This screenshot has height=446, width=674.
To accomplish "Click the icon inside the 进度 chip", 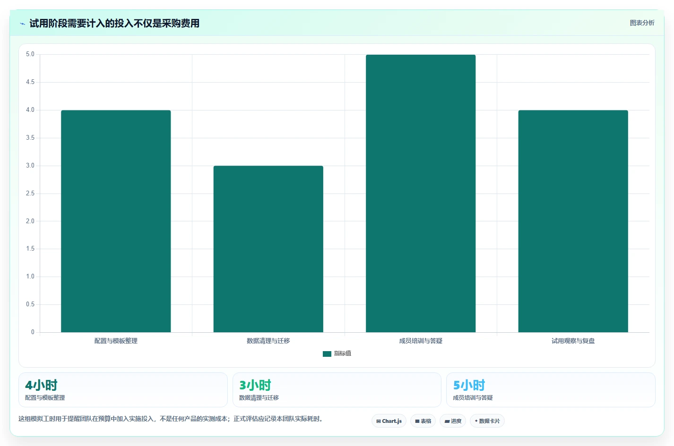I will click(x=447, y=421).
